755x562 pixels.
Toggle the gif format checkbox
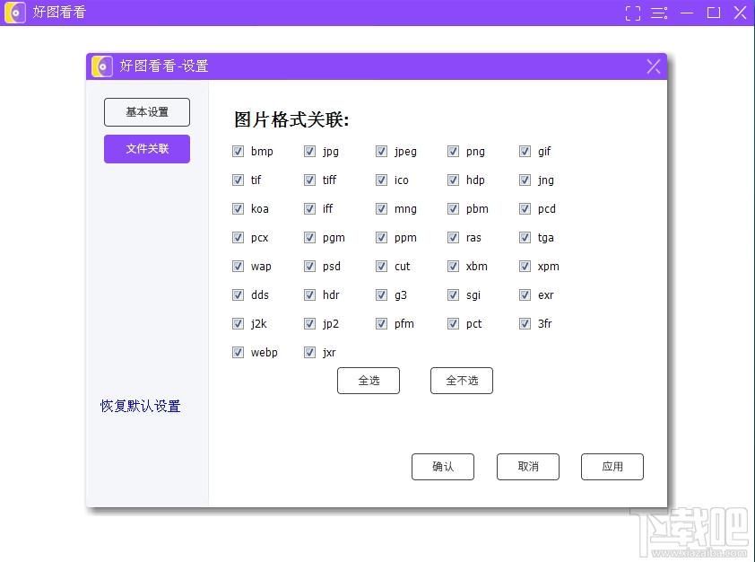525,152
